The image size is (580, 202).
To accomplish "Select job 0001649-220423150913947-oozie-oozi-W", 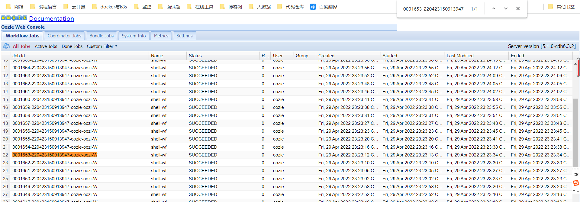I will pos(55,186).
